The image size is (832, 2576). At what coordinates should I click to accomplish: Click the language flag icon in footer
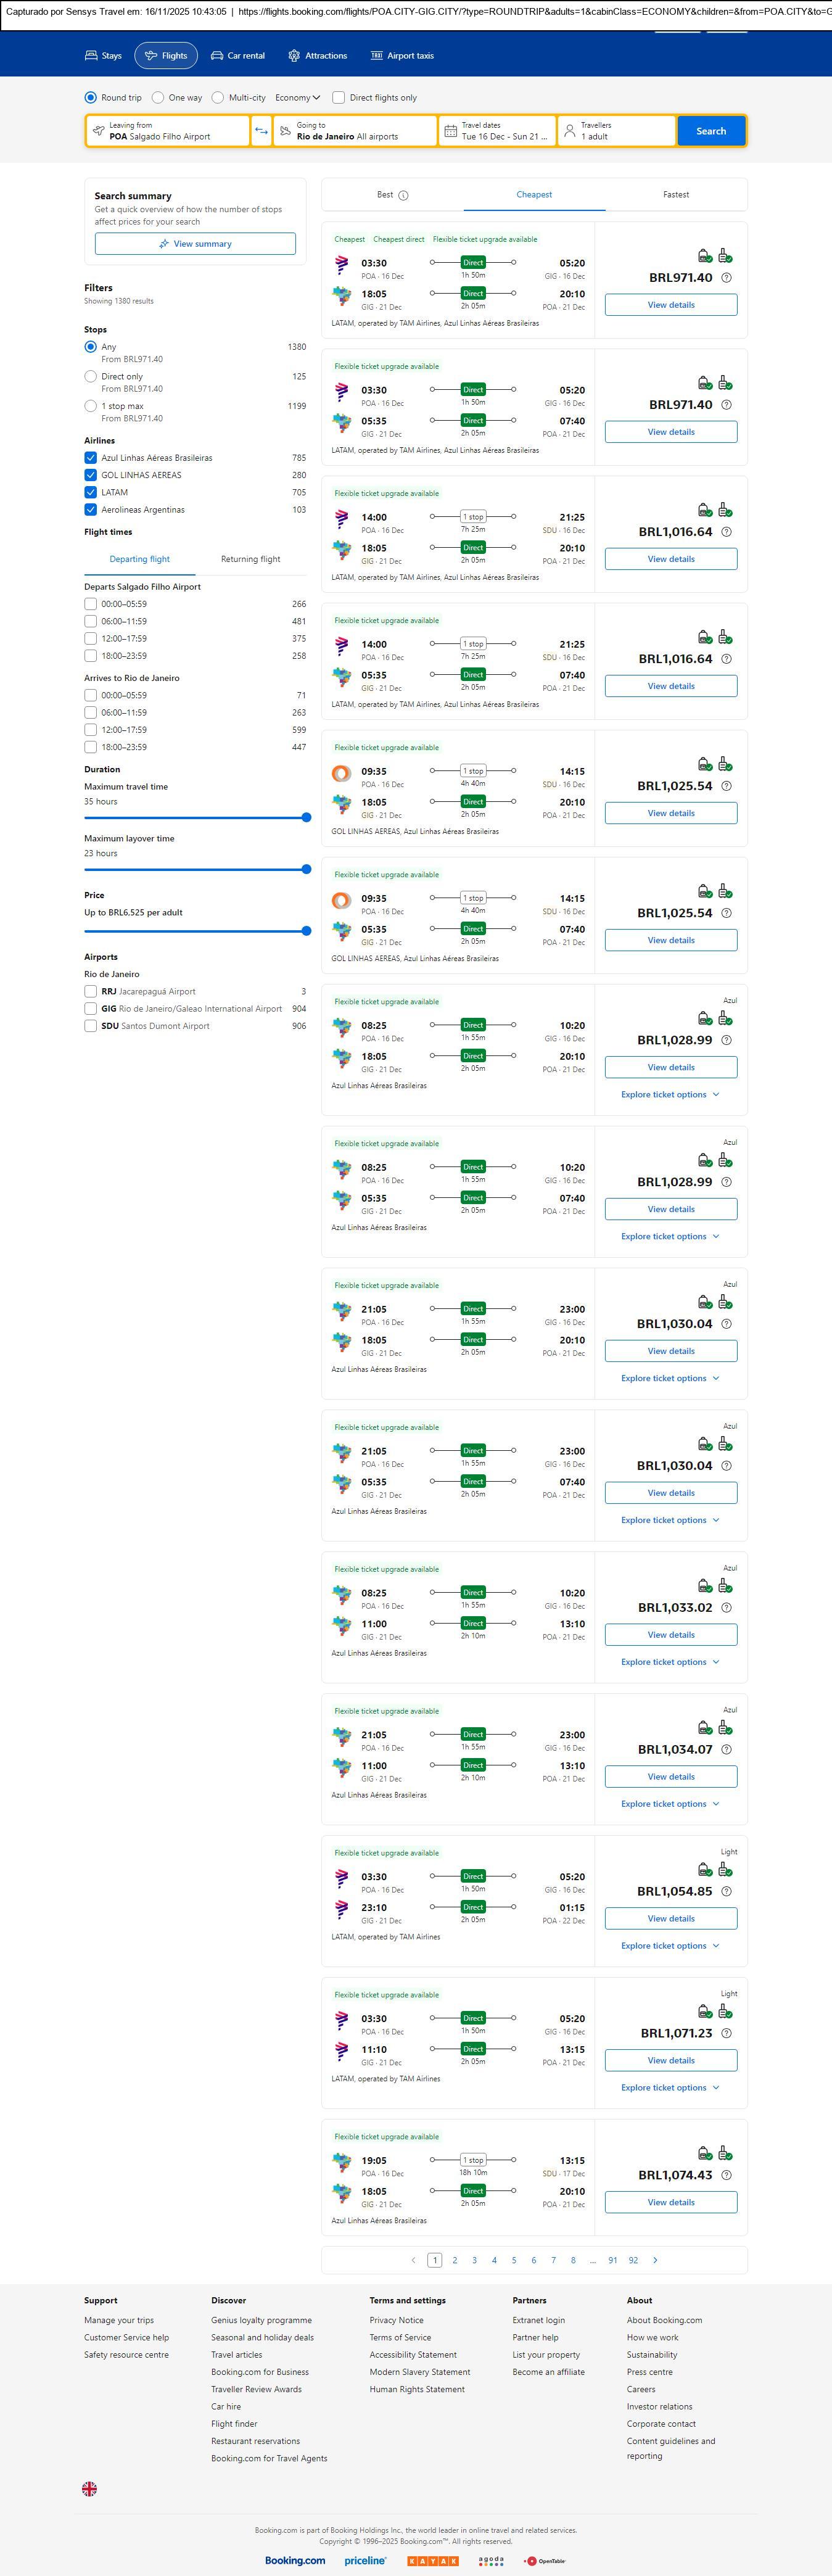point(90,2488)
